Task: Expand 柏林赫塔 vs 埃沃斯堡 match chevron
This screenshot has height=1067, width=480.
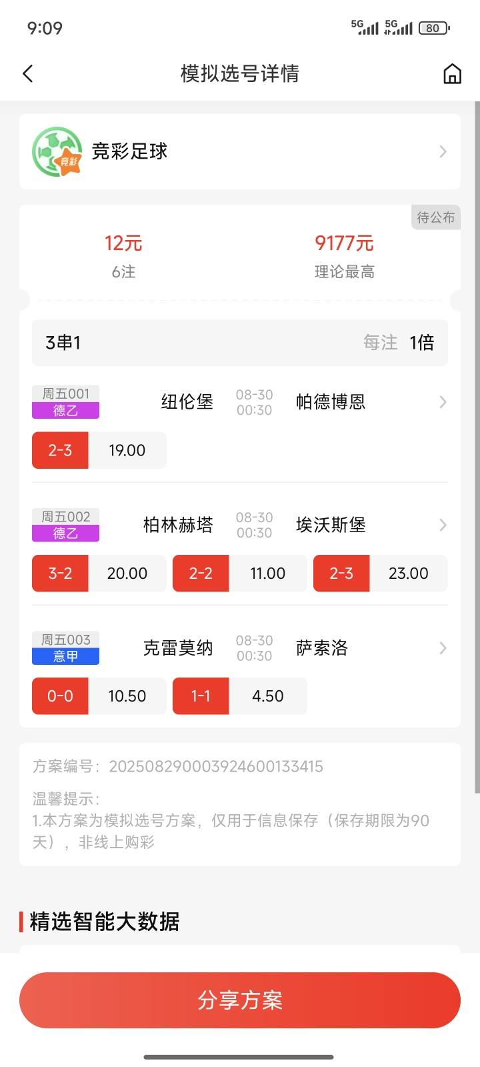Action: point(443,525)
